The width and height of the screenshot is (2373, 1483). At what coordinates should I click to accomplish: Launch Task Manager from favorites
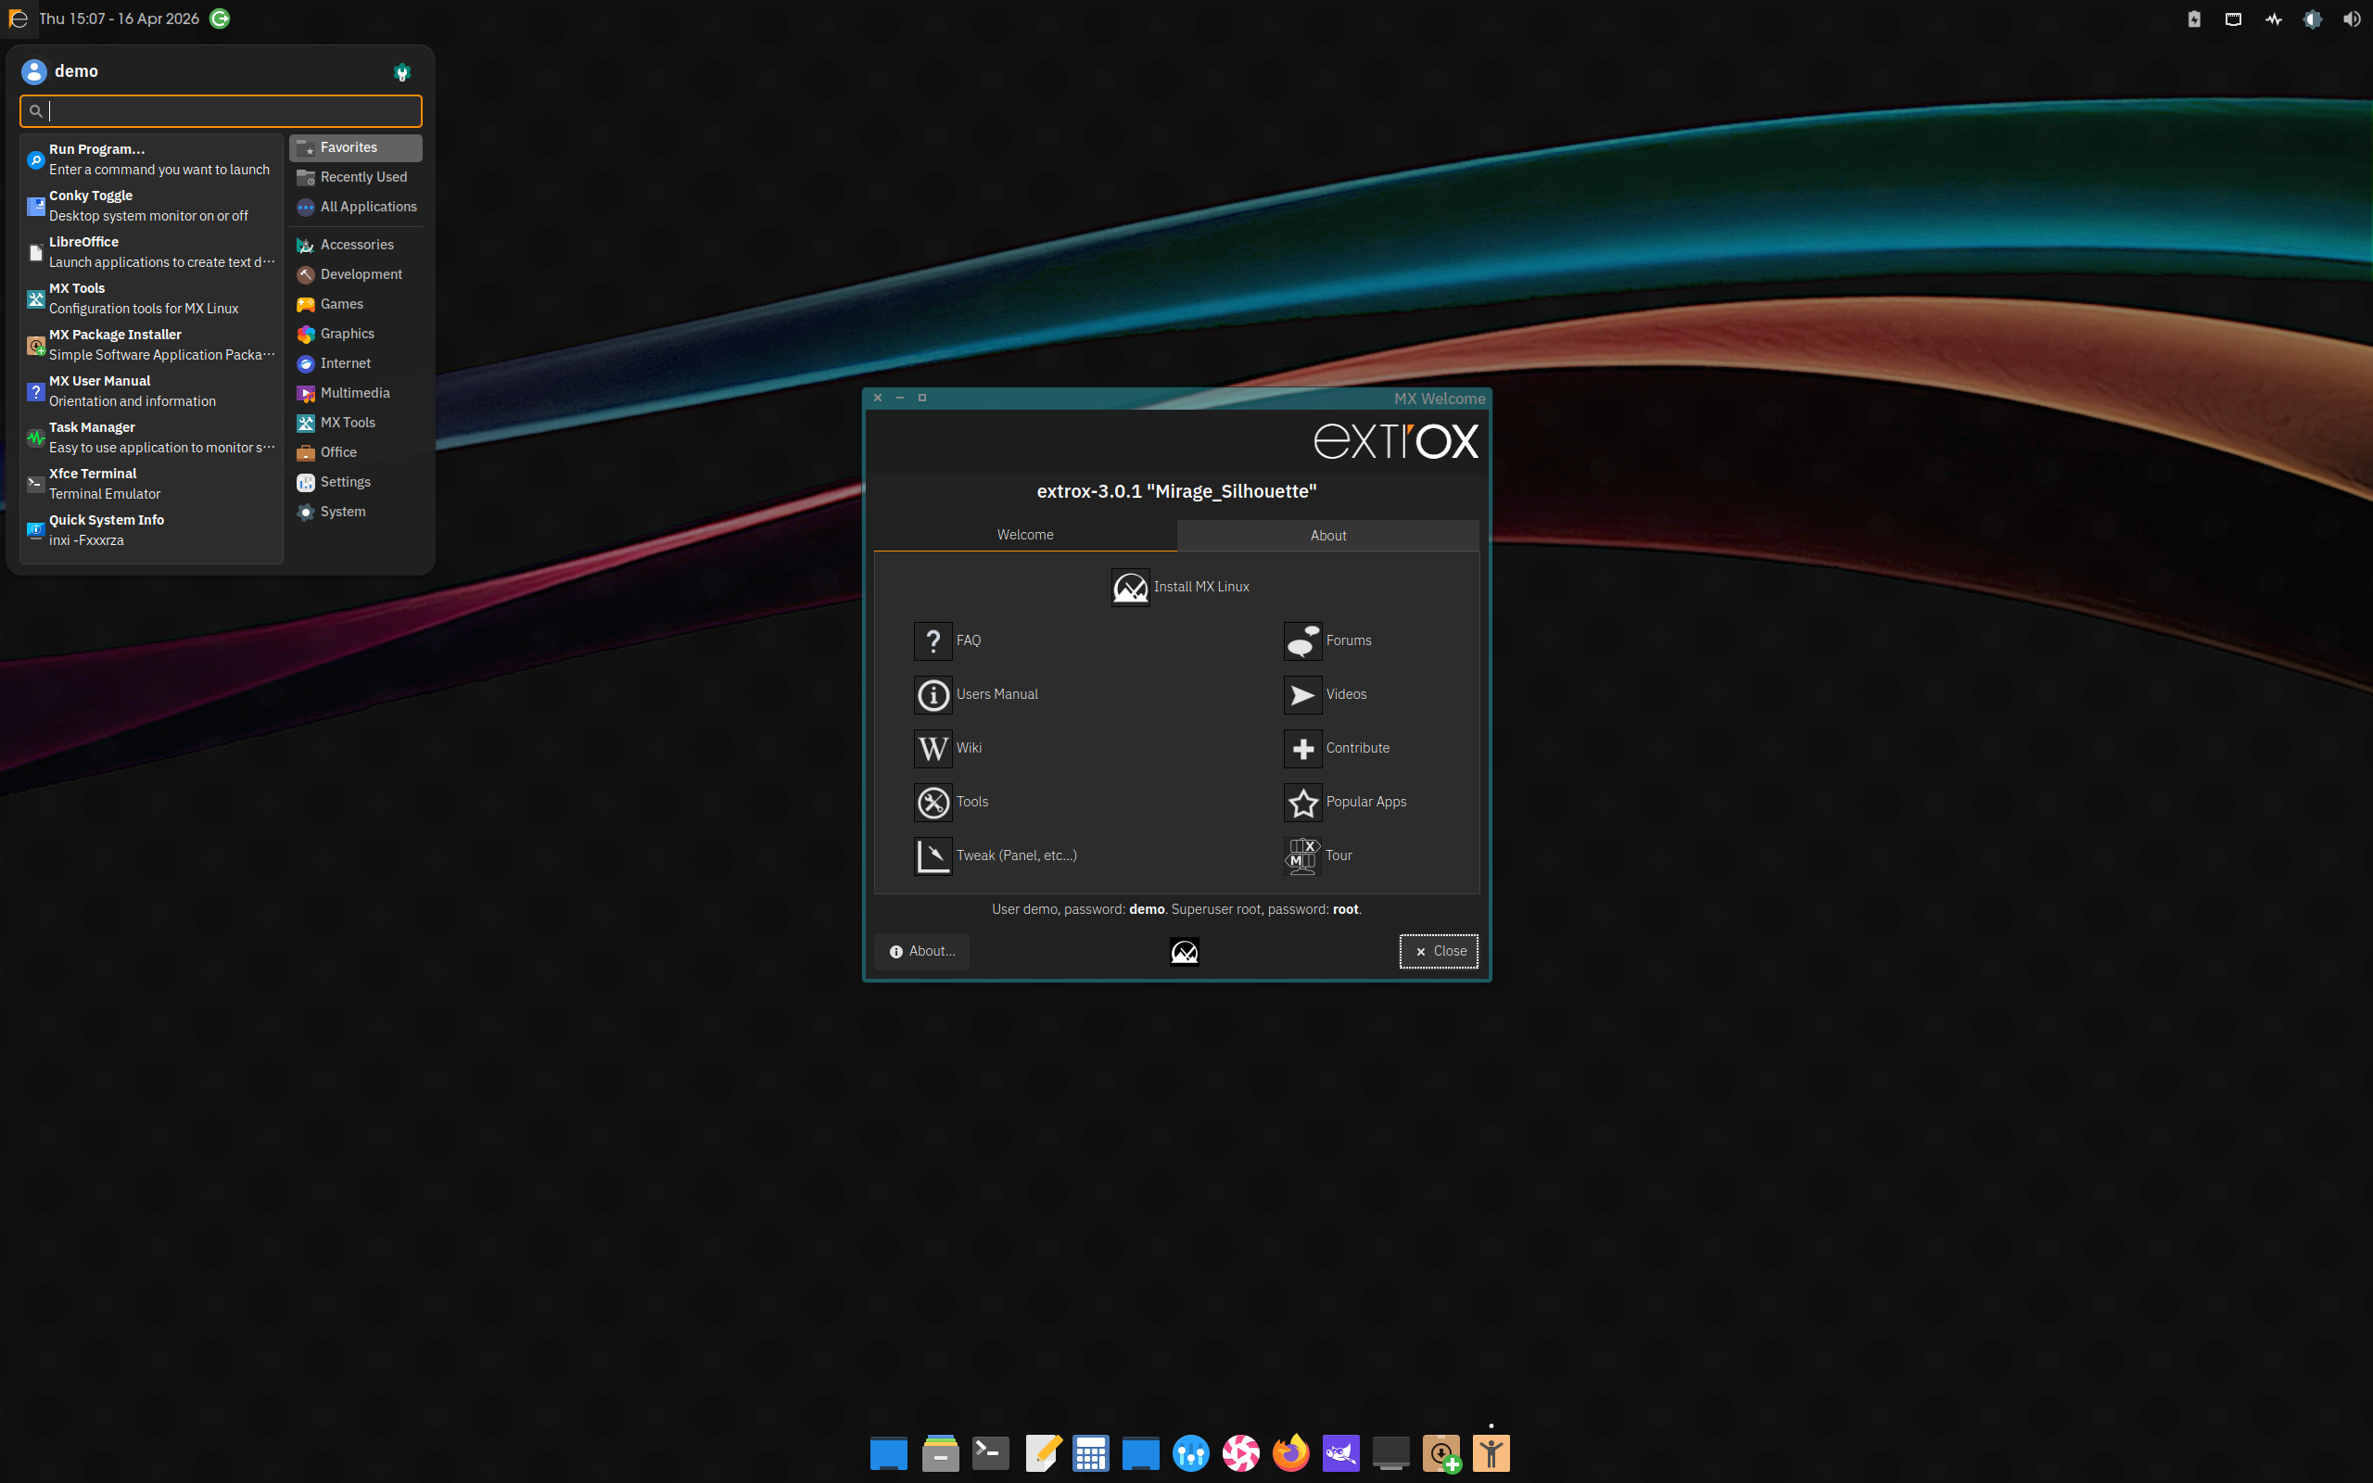(151, 437)
